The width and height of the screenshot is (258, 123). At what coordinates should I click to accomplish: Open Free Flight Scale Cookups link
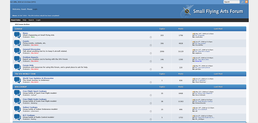click(x=35, y=99)
